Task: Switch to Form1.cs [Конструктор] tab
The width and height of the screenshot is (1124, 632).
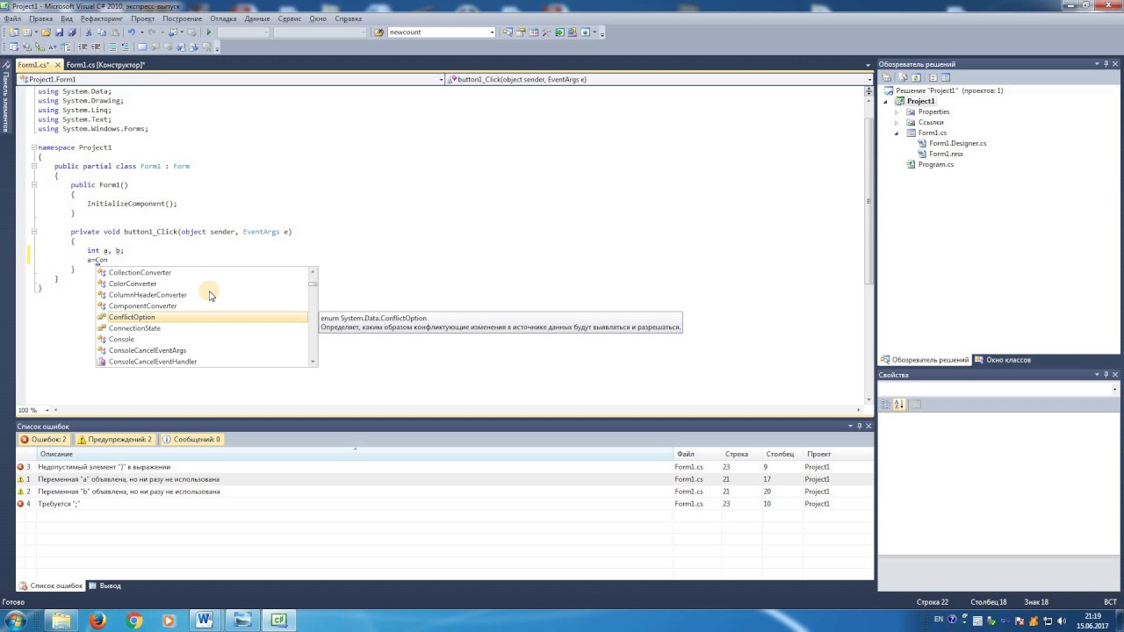Action: (x=105, y=65)
